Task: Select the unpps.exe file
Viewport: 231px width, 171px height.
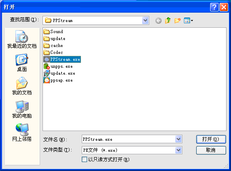Action: click(x=58, y=66)
